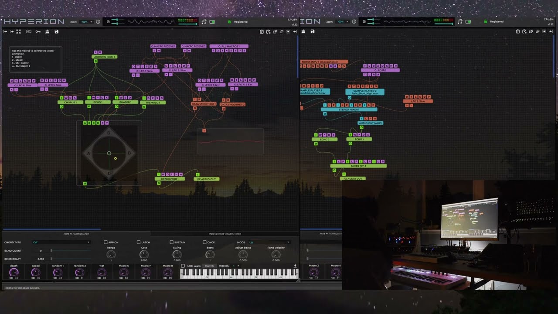The height and width of the screenshot is (314, 558).
Task: Toggle green power switch in right window header
Action: (468, 22)
